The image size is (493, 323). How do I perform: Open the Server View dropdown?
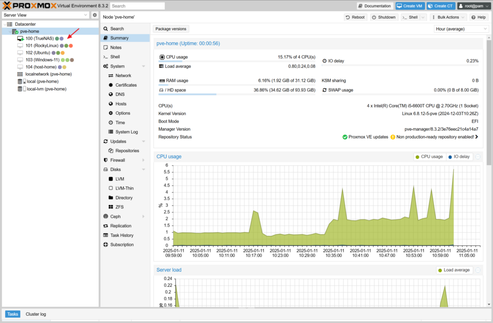tap(45, 15)
